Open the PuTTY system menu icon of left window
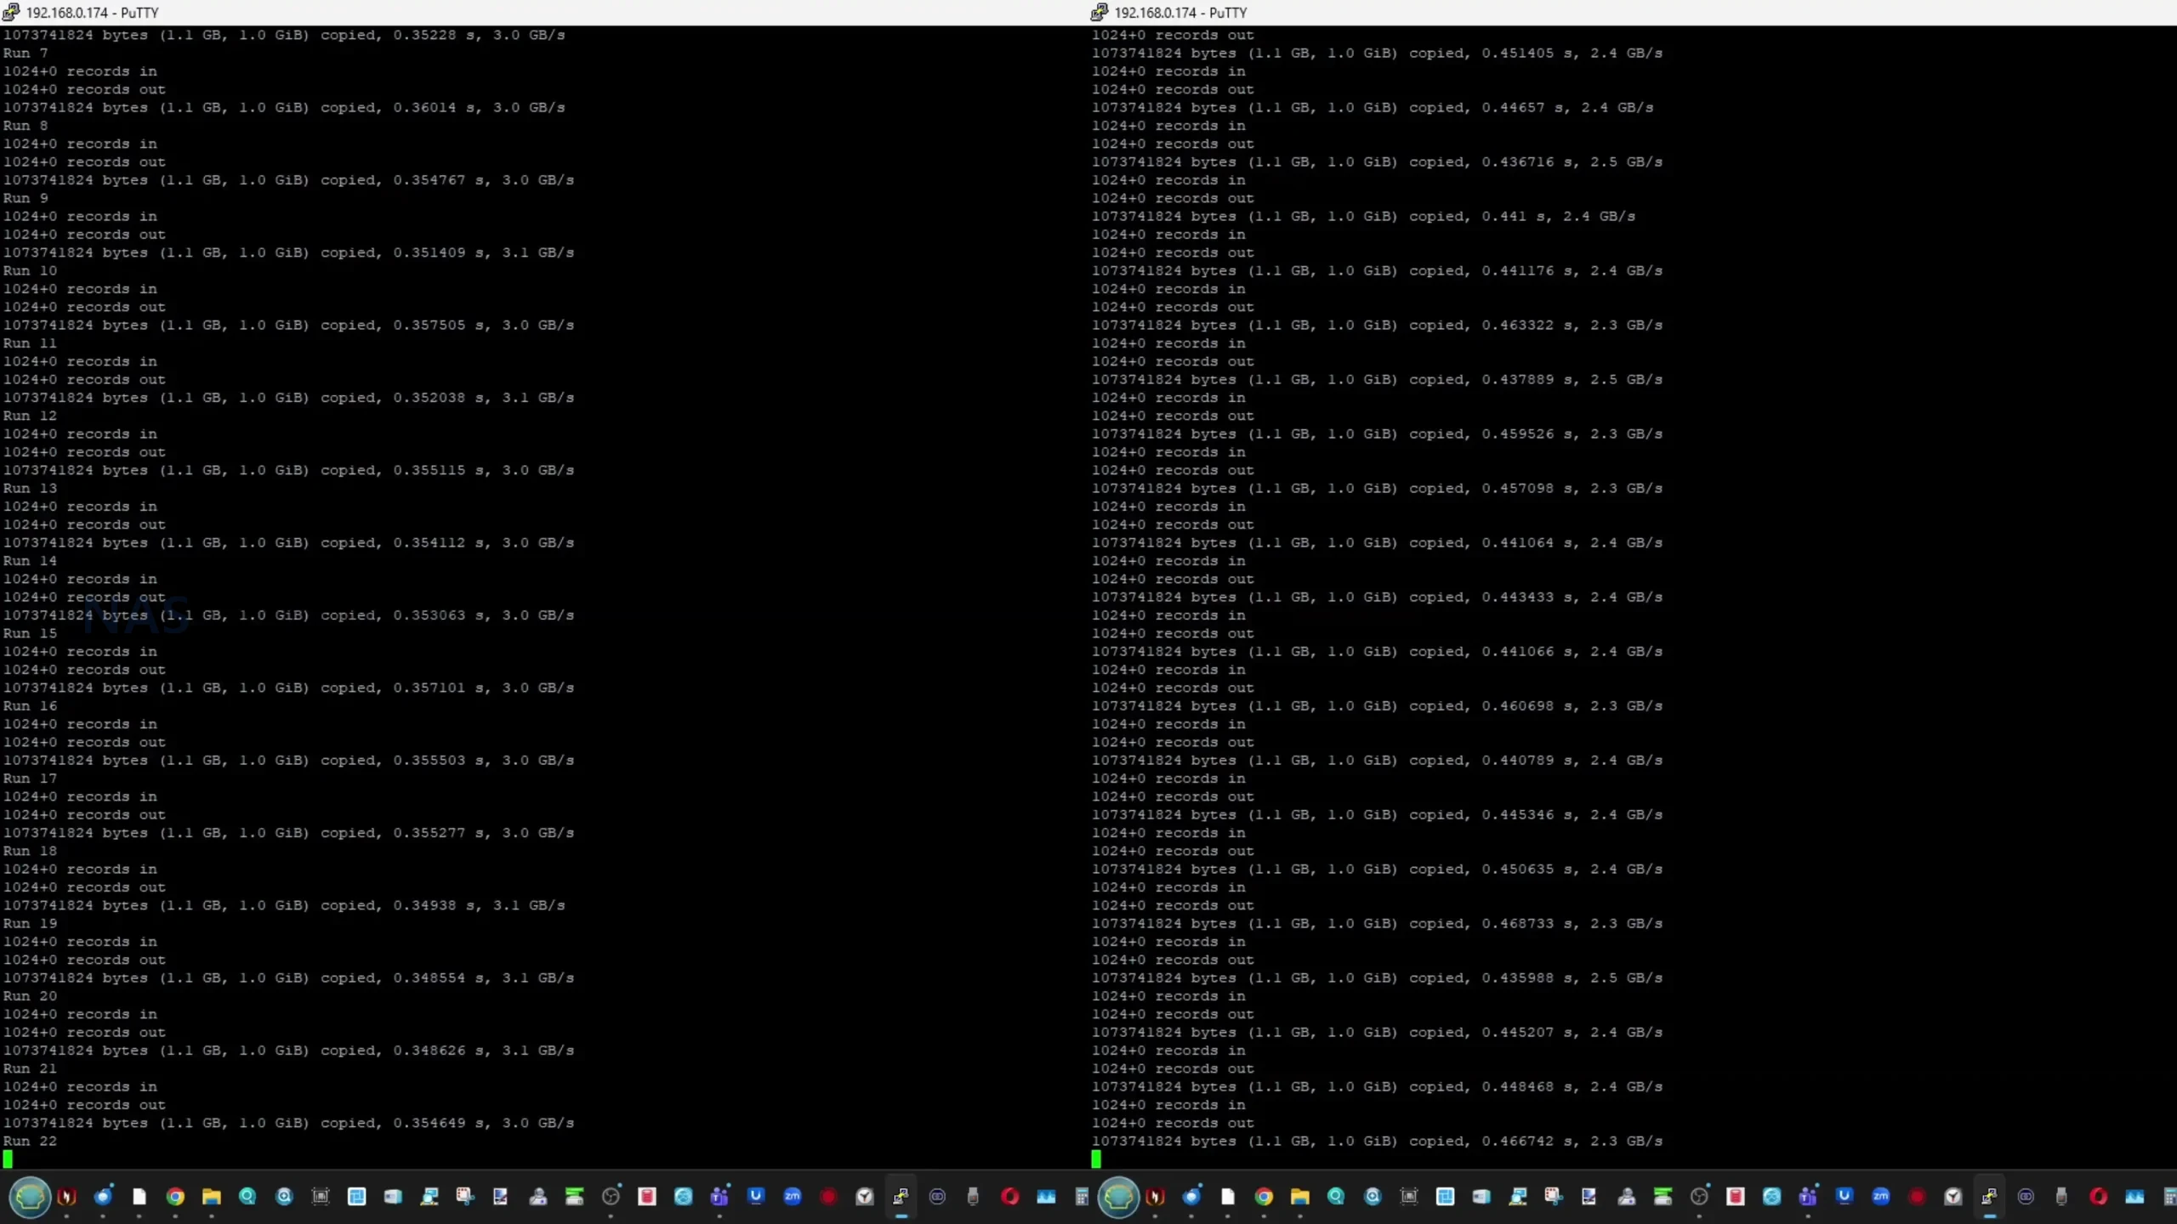The width and height of the screenshot is (2177, 1224). pyautogui.click(x=11, y=12)
